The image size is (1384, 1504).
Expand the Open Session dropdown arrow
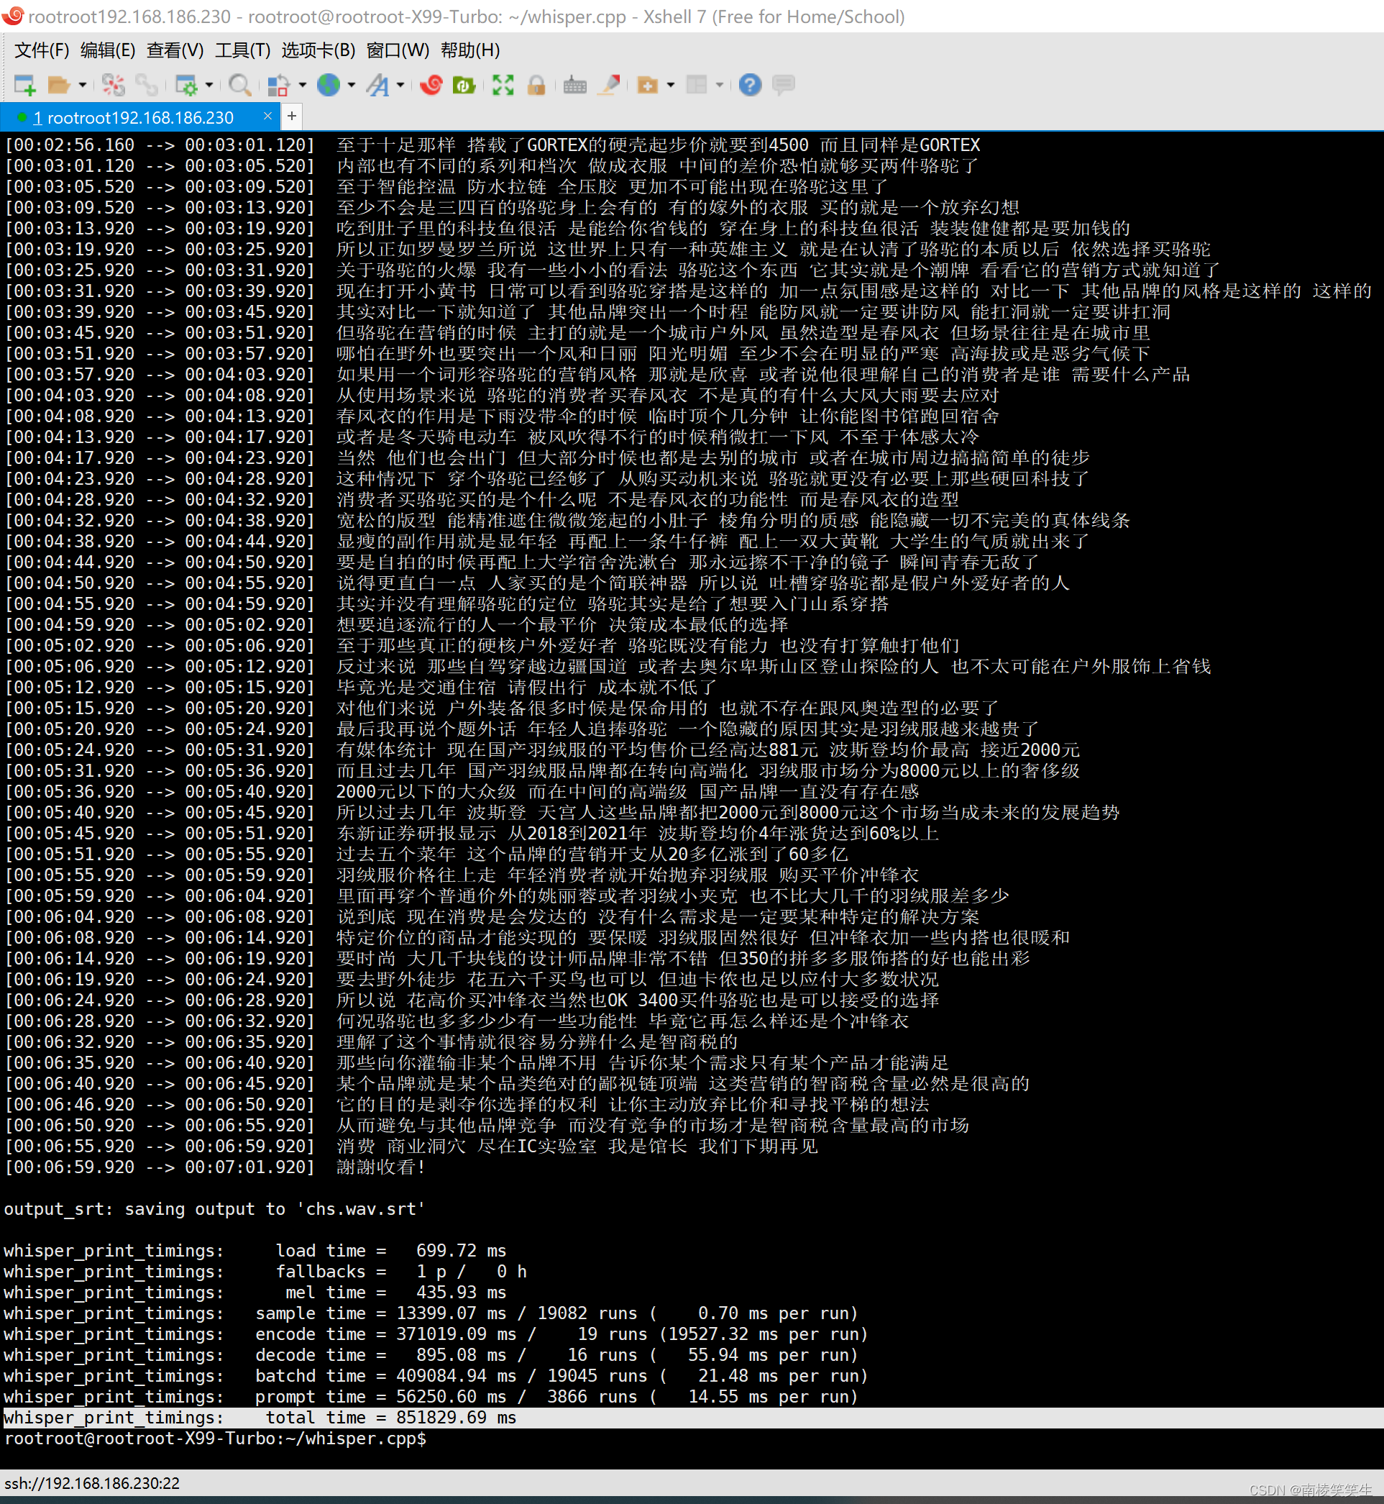pyautogui.click(x=82, y=86)
